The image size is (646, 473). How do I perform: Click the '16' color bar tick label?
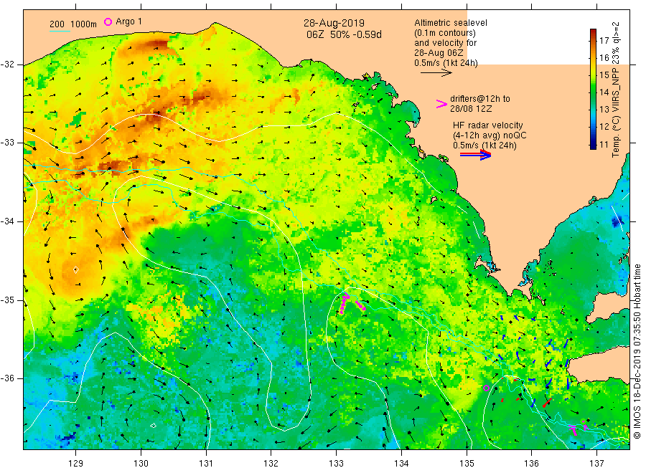(x=604, y=57)
